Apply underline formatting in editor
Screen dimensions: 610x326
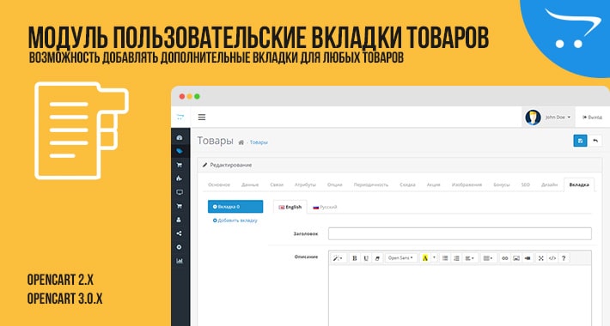coord(366,258)
